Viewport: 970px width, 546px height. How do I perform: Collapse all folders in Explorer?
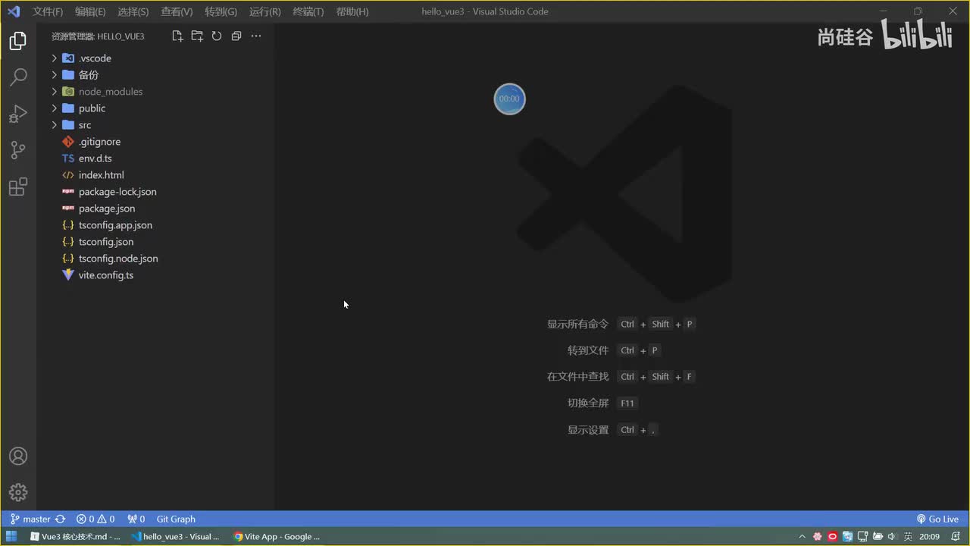point(236,36)
